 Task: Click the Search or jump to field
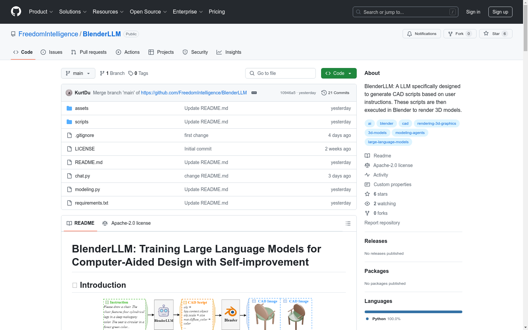pyautogui.click(x=406, y=12)
